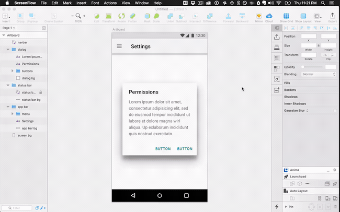Click the Cloud upload icon

click(x=269, y=17)
